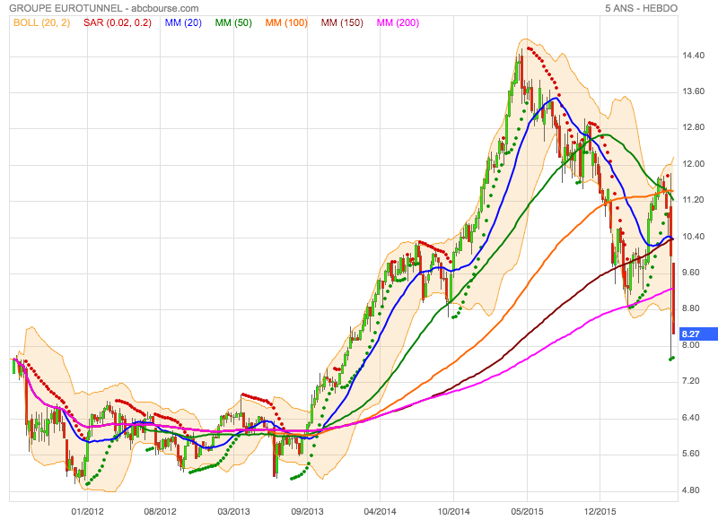Click the 09/2013 date axis label
This screenshot has height=520, width=718.
click(x=307, y=511)
